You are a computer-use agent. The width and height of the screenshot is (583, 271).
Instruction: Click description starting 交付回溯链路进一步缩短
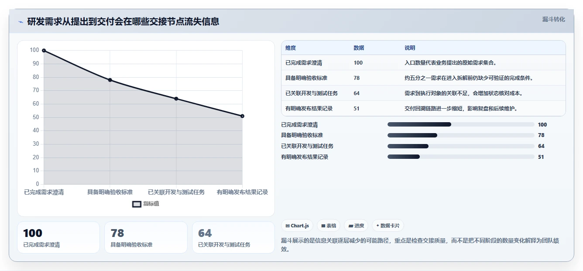pos(461,109)
